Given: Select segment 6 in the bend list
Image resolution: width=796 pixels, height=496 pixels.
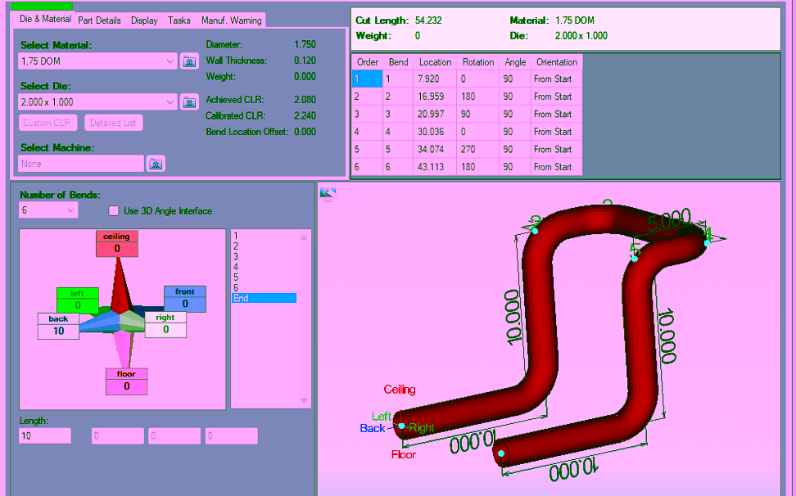Looking at the screenshot, I should point(264,287).
